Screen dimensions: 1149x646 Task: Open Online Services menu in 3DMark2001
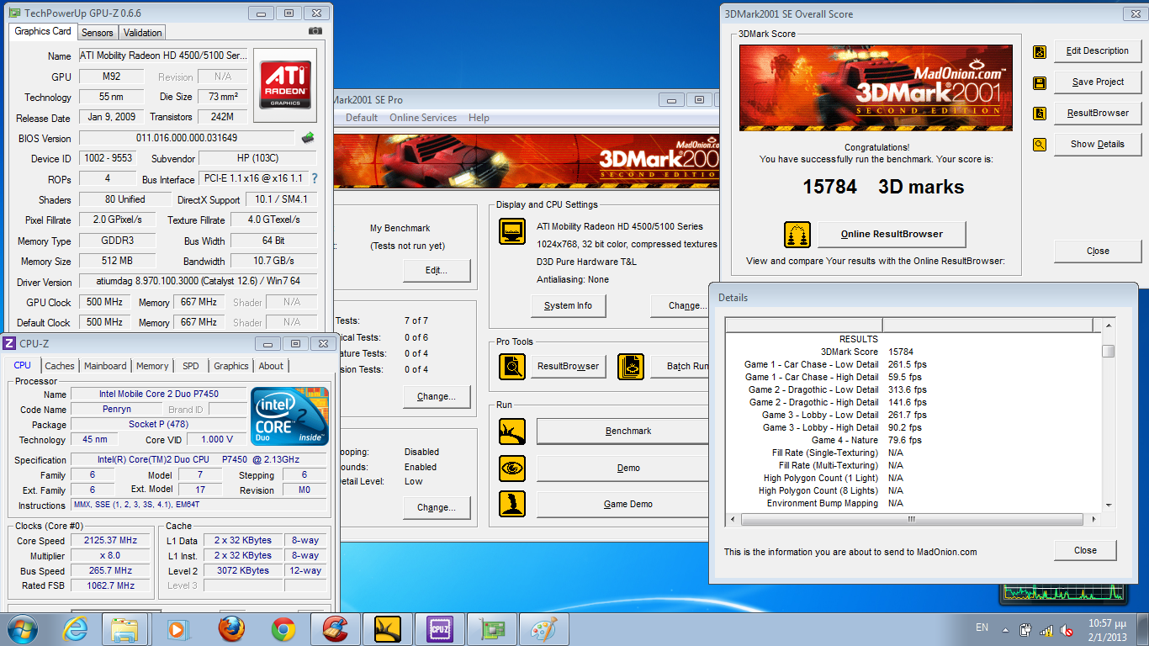[423, 118]
